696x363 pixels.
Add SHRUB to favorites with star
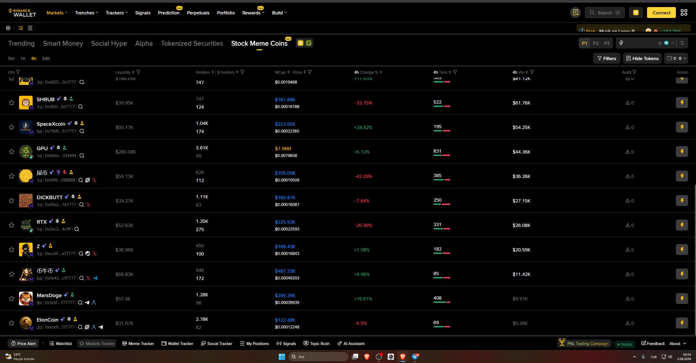coord(12,103)
